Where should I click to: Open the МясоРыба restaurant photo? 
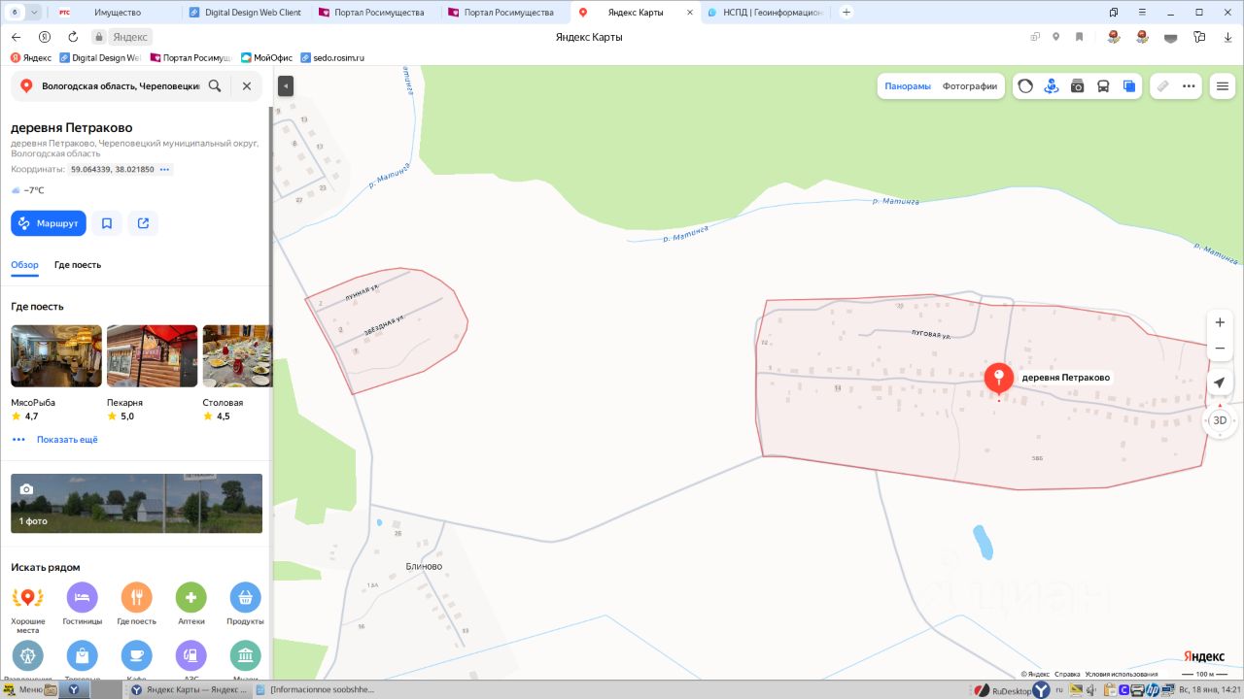(x=56, y=356)
